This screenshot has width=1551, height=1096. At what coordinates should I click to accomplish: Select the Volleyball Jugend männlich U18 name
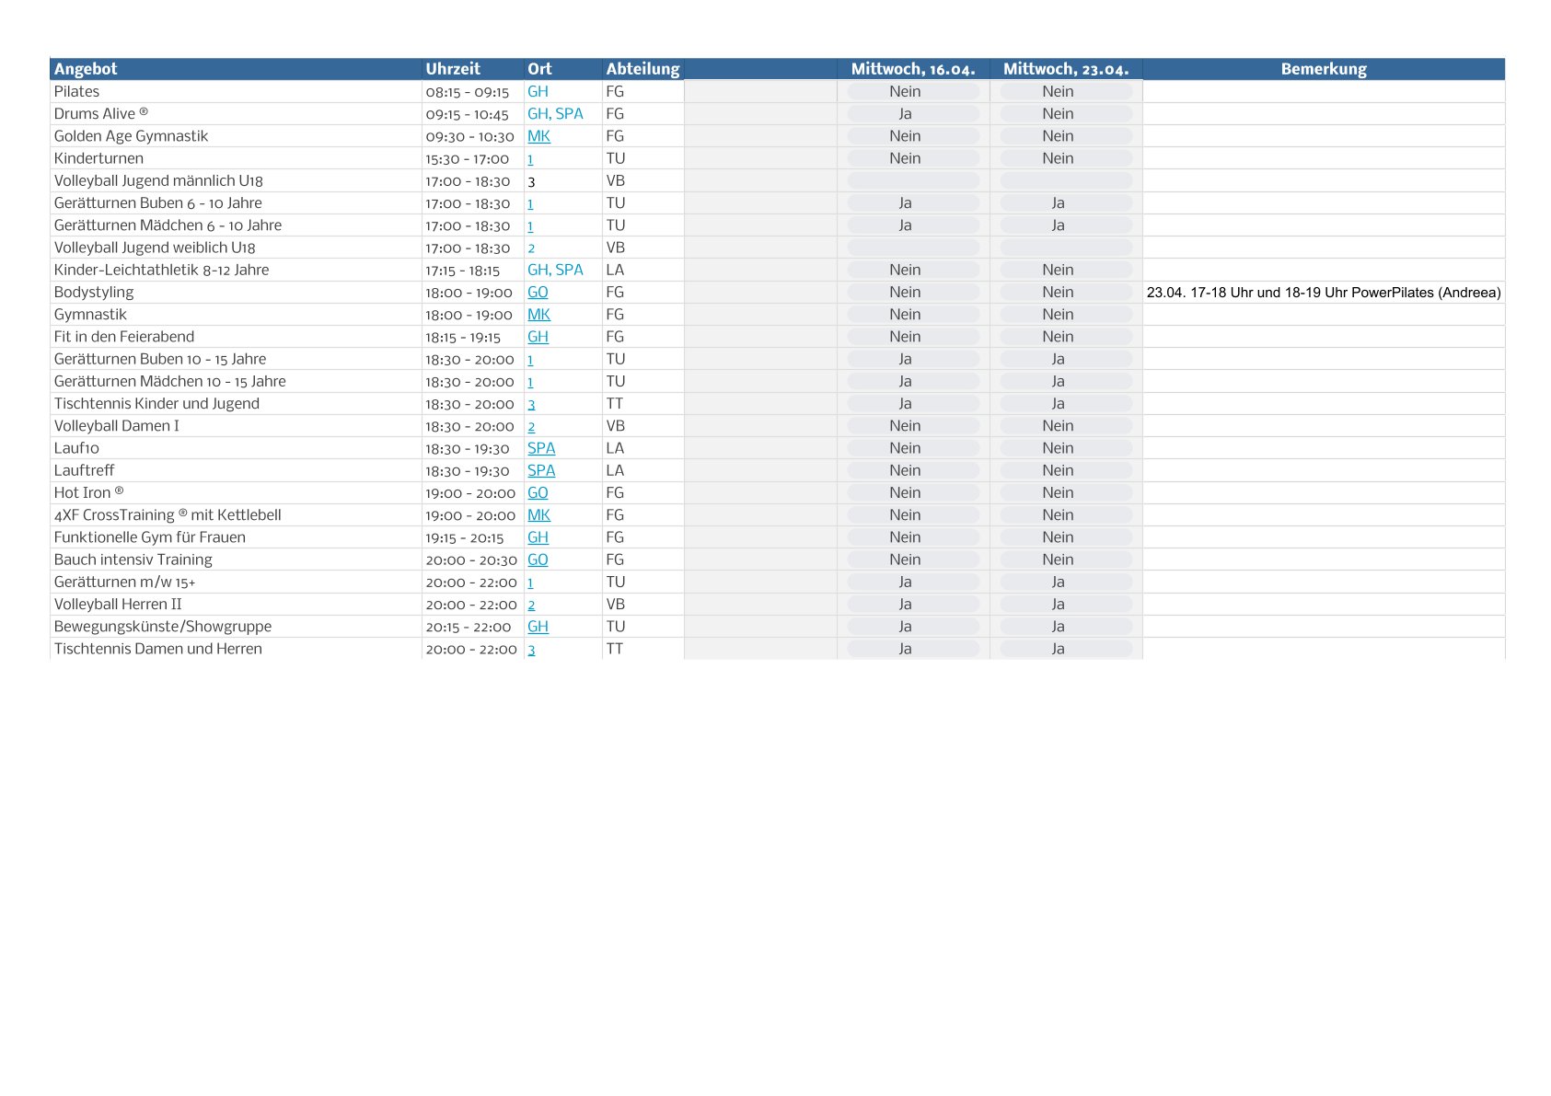(x=158, y=181)
